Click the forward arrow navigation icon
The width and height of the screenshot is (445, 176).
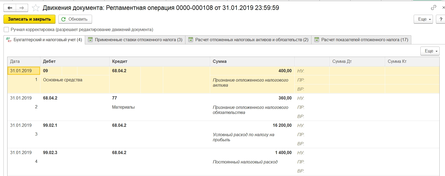point(22,8)
